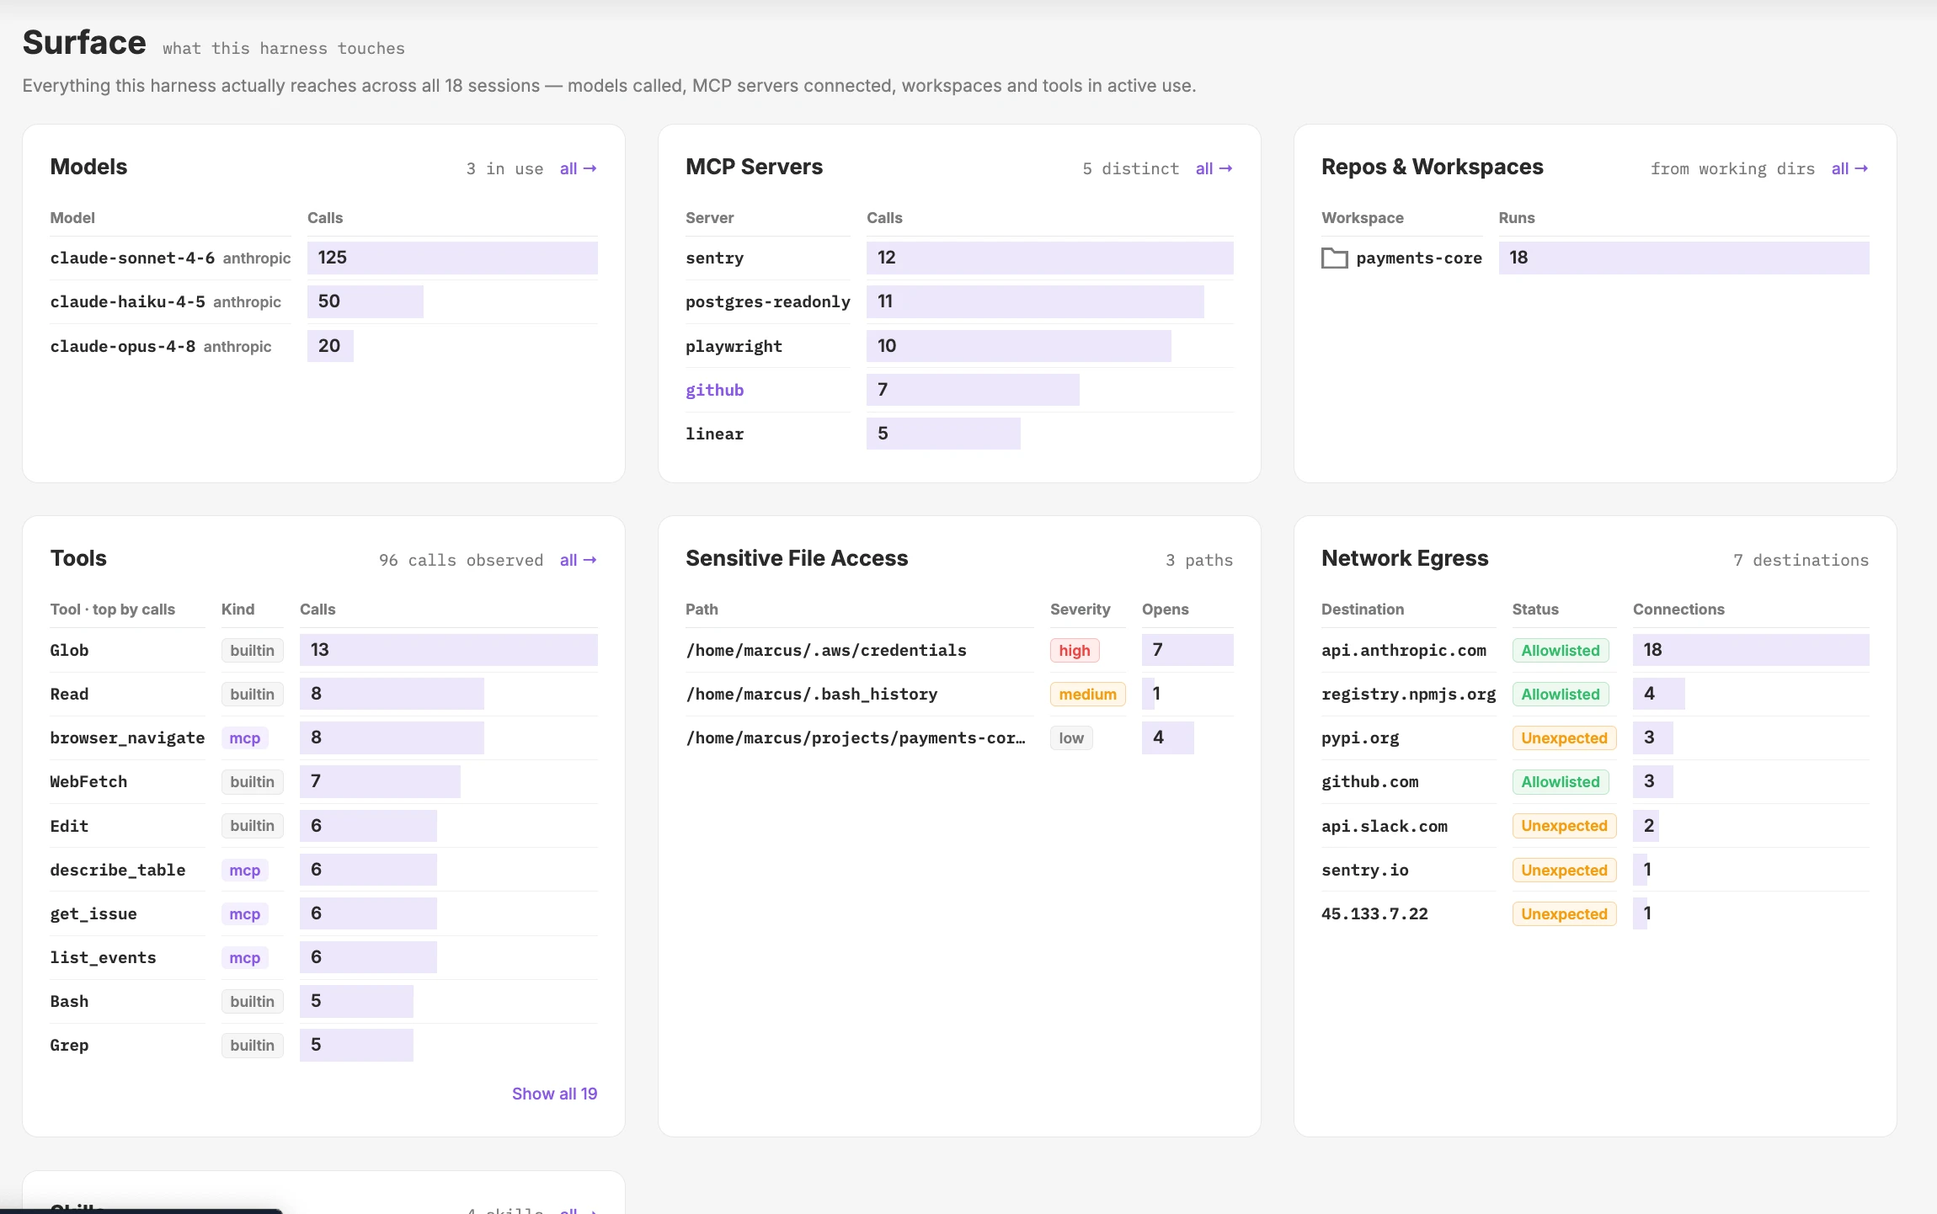The width and height of the screenshot is (1937, 1214).
Task: Click the linear server name
Action: pyautogui.click(x=714, y=434)
